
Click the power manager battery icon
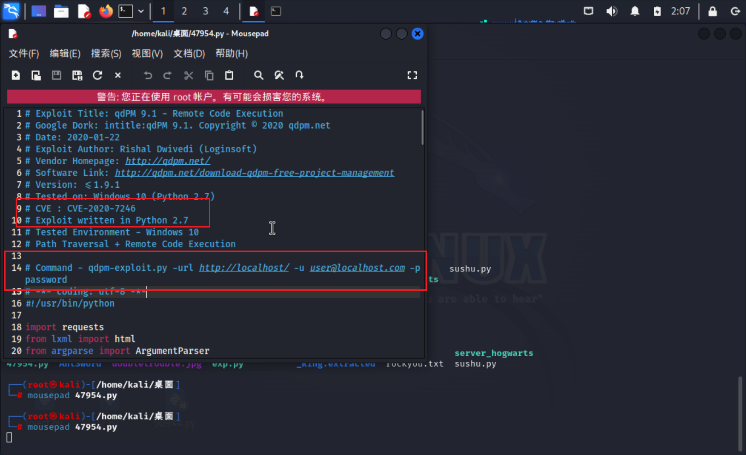pos(657,11)
